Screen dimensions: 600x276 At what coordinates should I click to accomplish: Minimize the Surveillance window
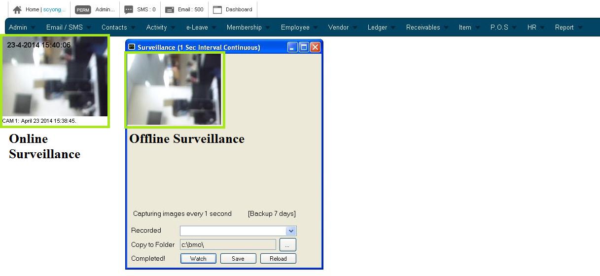coord(293,47)
